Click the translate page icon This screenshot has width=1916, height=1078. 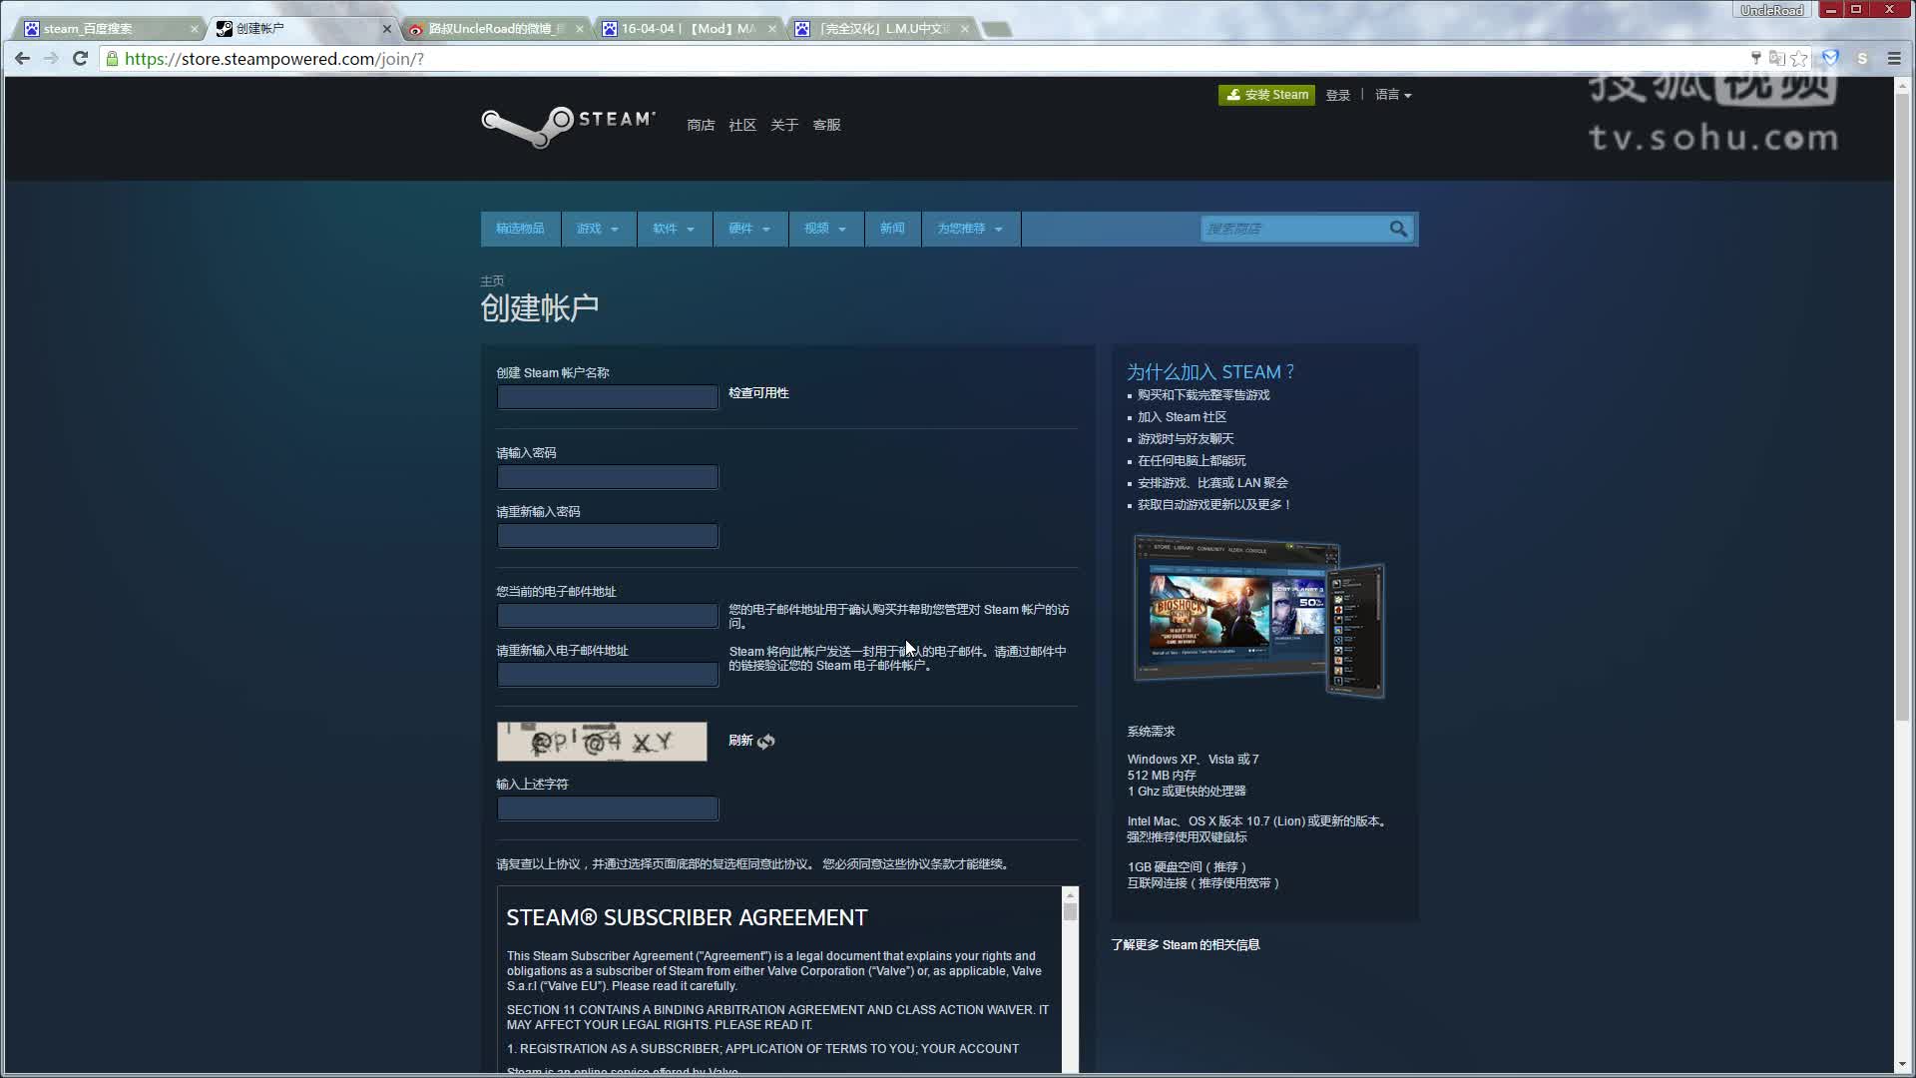(x=1776, y=59)
